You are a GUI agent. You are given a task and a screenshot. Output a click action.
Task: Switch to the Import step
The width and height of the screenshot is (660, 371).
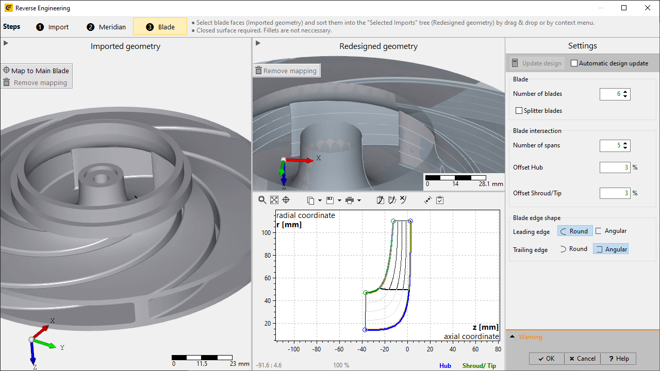53,27
